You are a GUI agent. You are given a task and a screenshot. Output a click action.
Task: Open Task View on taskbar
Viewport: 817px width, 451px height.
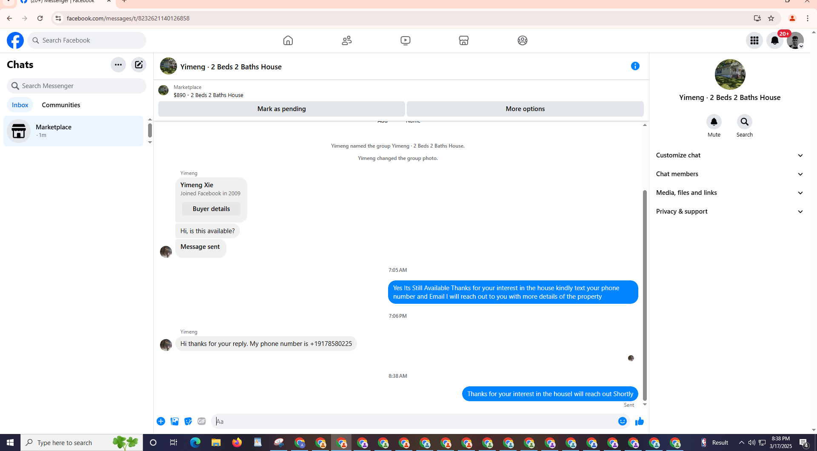pyautogui.click(x=174, y=442)
